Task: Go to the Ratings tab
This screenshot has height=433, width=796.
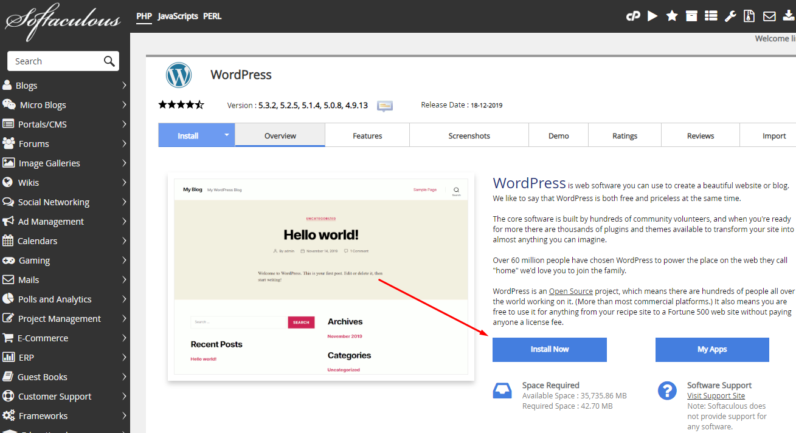Action: 625,135
